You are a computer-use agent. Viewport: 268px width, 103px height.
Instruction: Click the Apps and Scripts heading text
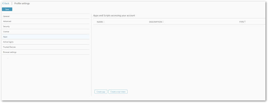point(114,16)
